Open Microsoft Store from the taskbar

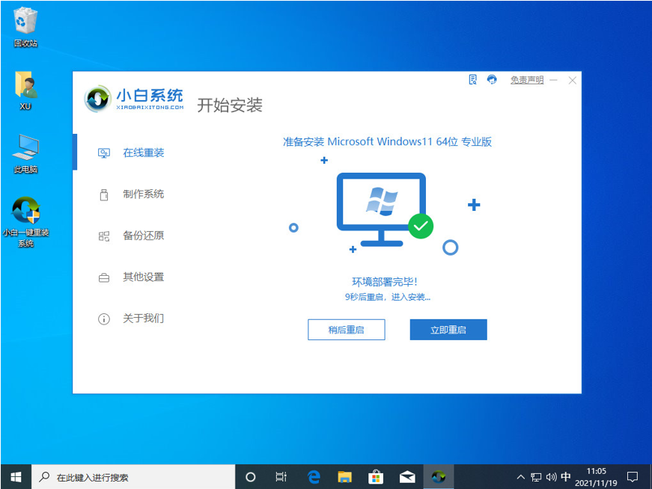(x=375, y=476)
